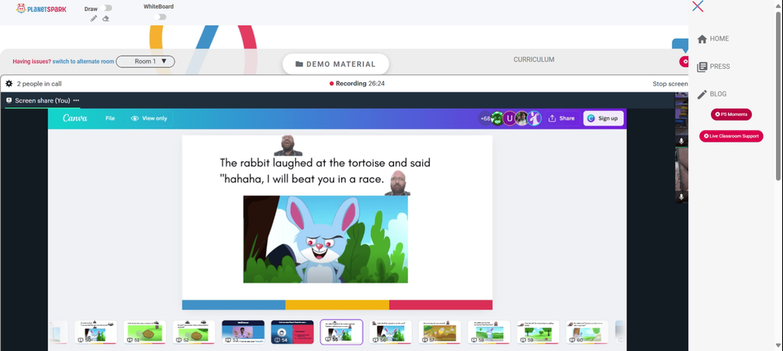Click the microphone icon on lower video tile
The width and height of the screenshot is (783, 351).
[x=681, y=197]
